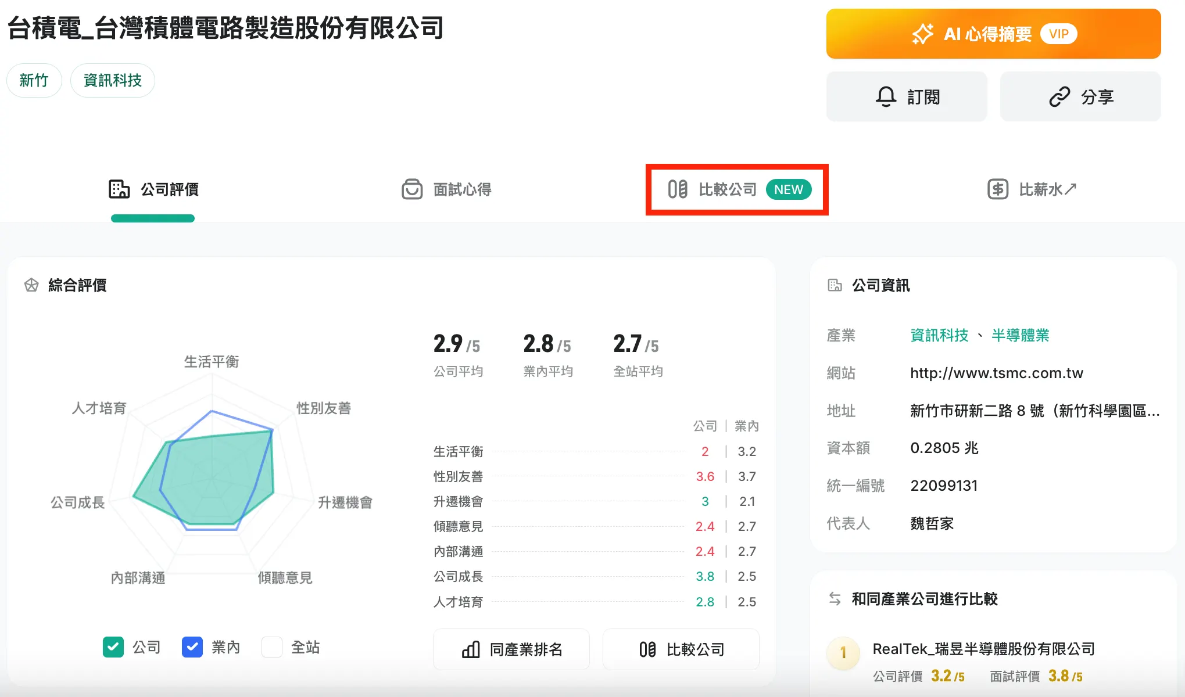This screenshot has height=697, width=1185.
Task: Click the 綜合評價 pentagon icon
Action: (31, 285)
